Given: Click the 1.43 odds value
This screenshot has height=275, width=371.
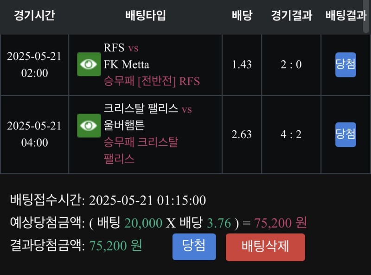Looking at the screenshot, I should tap(242, 64).
